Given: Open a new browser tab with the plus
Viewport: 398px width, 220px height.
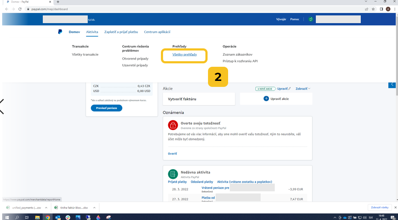Looking at the screenshot, I should [x=58, y=2].
